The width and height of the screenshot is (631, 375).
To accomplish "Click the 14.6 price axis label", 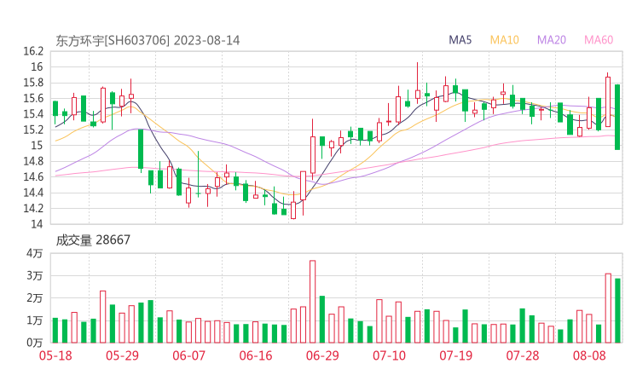I will pyautogui.click(x=33, y=176).
